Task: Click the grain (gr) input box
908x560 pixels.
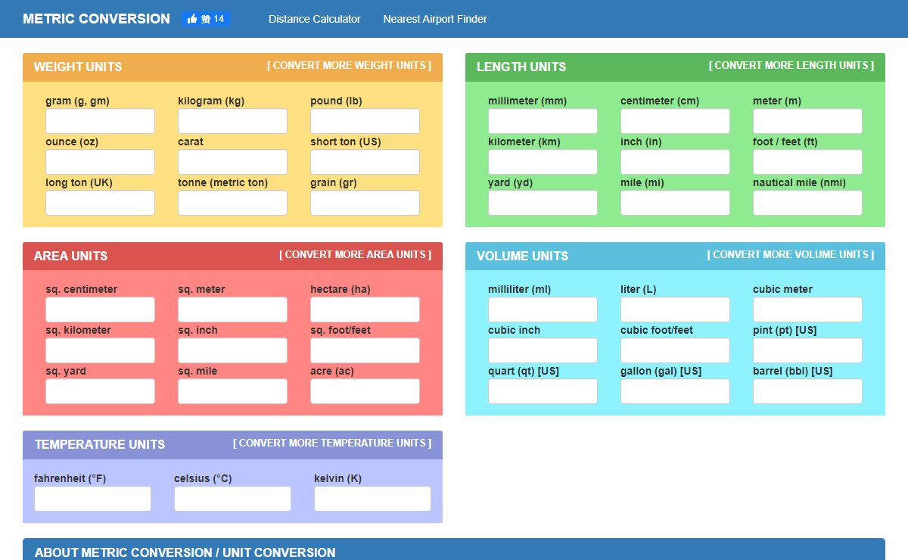Action: tap(365, 203)
